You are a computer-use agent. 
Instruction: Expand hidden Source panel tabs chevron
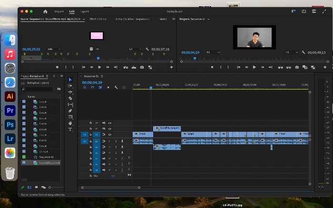pyautogui.click(x=174, y=19)
